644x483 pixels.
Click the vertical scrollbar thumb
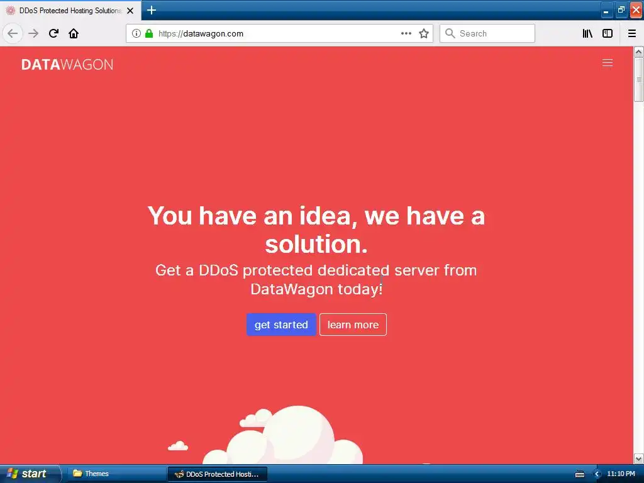click(x=638, y=79)
